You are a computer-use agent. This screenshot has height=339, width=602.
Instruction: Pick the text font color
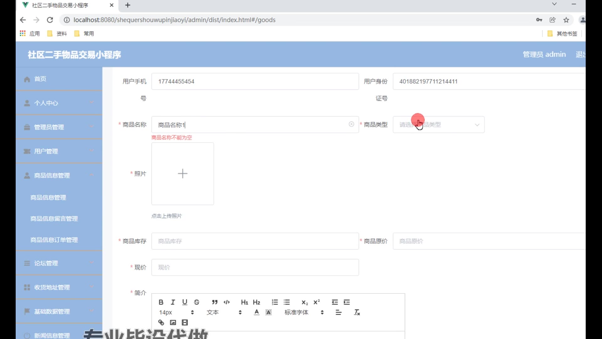click(x=256, y=312)
